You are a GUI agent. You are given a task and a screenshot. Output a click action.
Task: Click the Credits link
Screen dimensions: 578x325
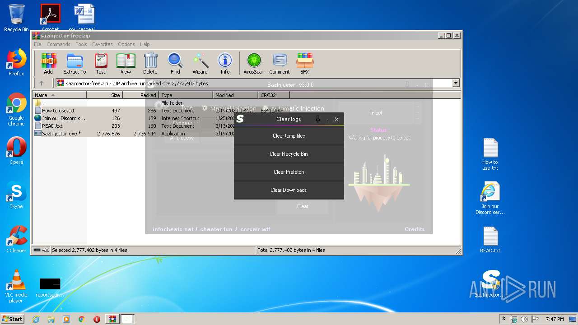coord(415,229)
